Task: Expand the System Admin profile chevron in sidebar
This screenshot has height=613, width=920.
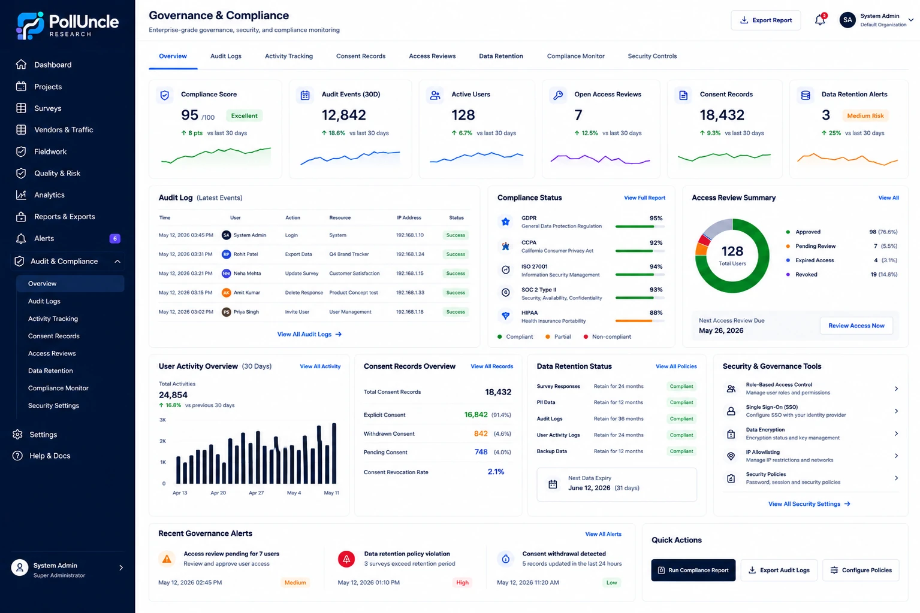Action: click(x=121, y=568)
